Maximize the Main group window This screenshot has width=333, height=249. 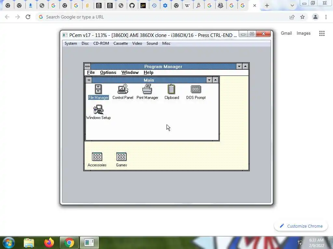(215, 80)
